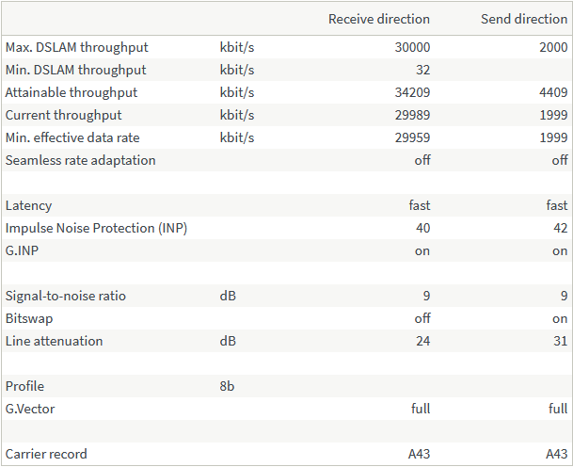Select the Signal-to-noise ratio label
573x467 pixels.
[x=65, y=296]
